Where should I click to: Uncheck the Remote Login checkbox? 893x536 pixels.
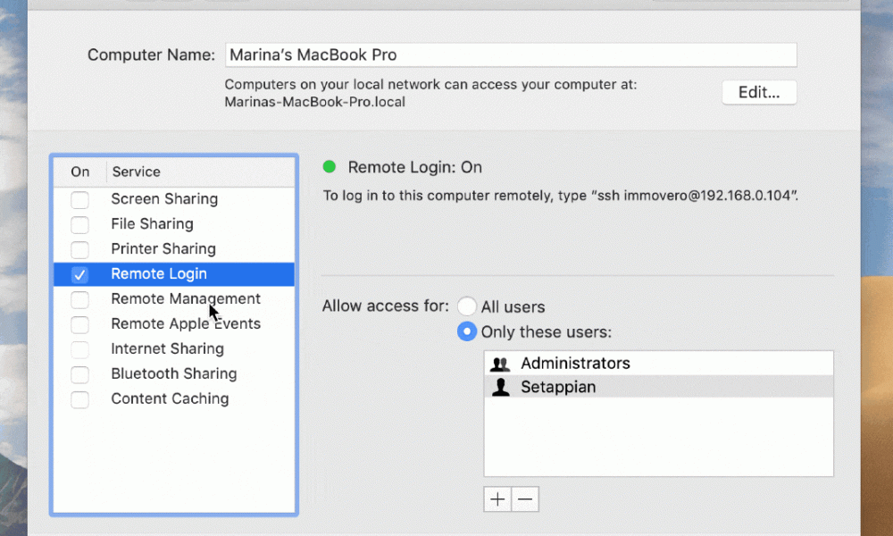79,275
